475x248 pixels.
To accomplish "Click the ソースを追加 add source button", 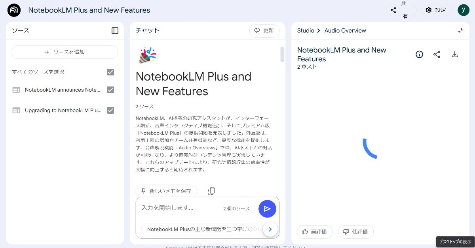I will click(x=65, y=52).
